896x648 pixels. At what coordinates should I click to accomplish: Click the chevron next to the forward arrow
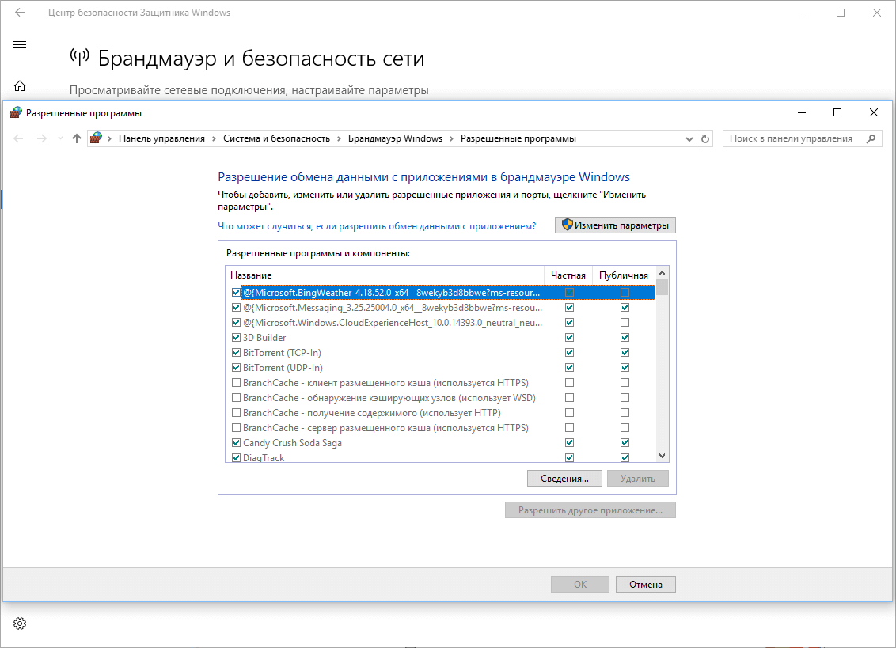[59, 138]
